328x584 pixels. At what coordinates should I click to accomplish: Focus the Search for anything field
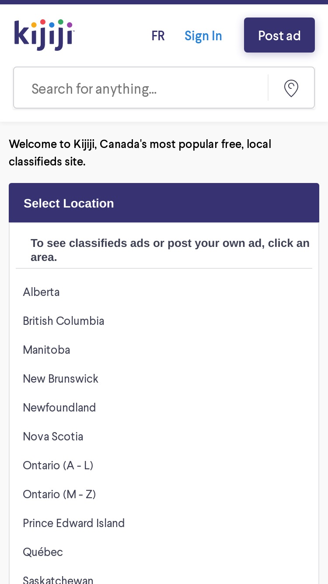141,88
